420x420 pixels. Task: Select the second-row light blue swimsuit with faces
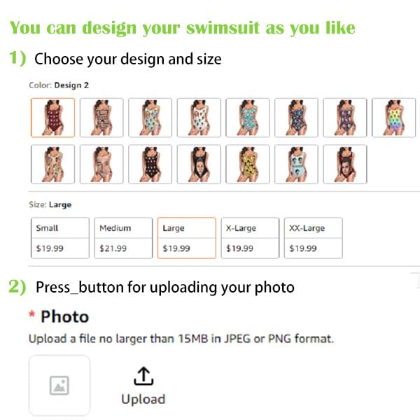click(x=296, y=164)
